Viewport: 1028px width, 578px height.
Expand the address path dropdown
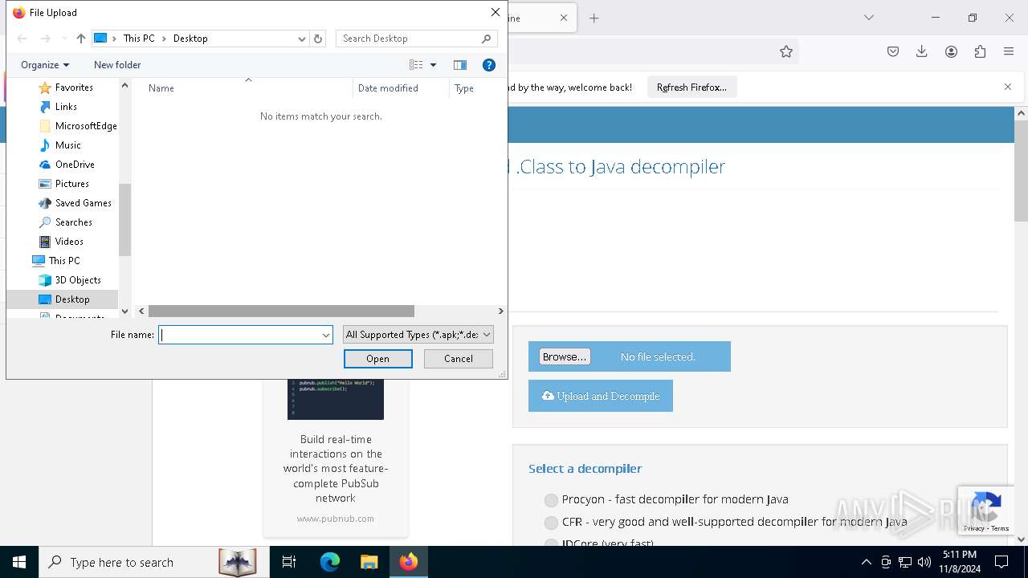302,39
